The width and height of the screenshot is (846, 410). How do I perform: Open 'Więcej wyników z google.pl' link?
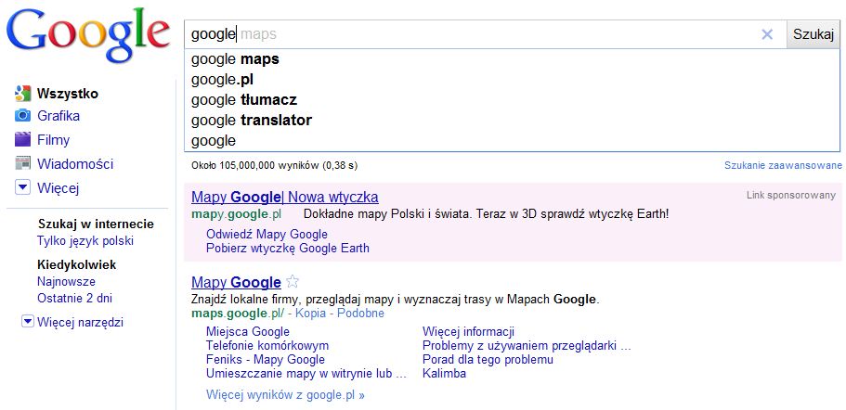point(285,395)
